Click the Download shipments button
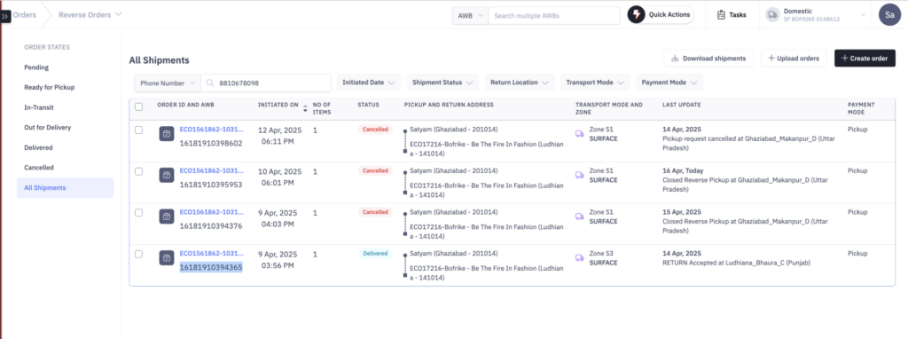 pyautogui.click(x=708, y=58)
